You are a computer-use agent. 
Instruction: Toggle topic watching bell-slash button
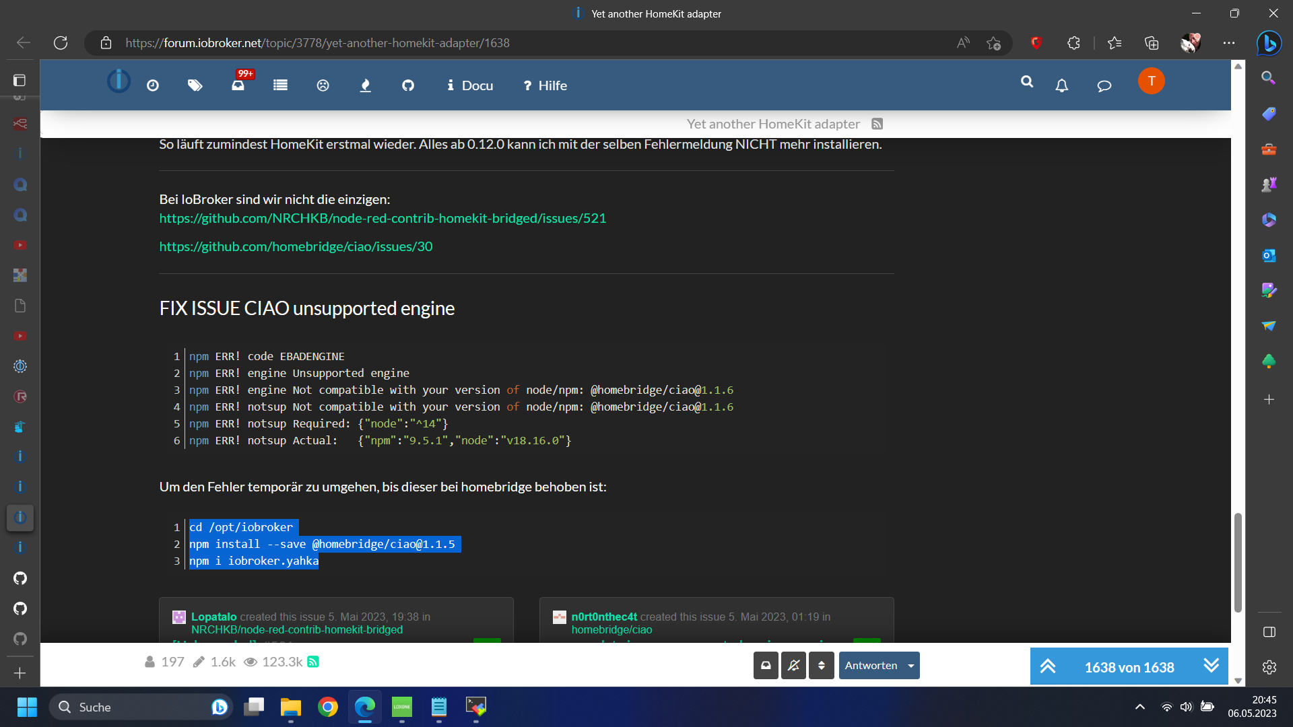[793, 665]
